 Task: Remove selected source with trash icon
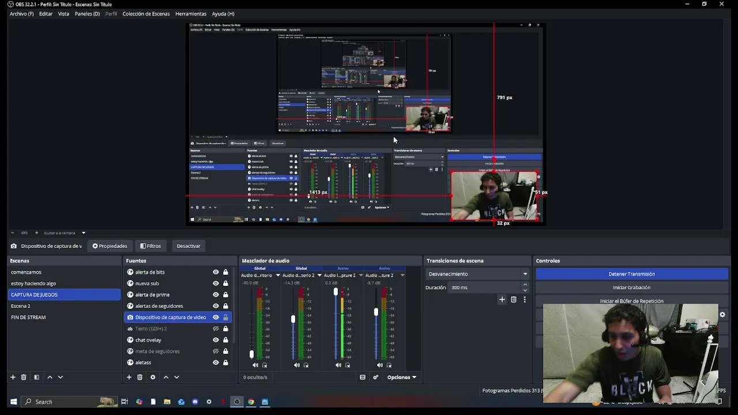pos(140,377)
